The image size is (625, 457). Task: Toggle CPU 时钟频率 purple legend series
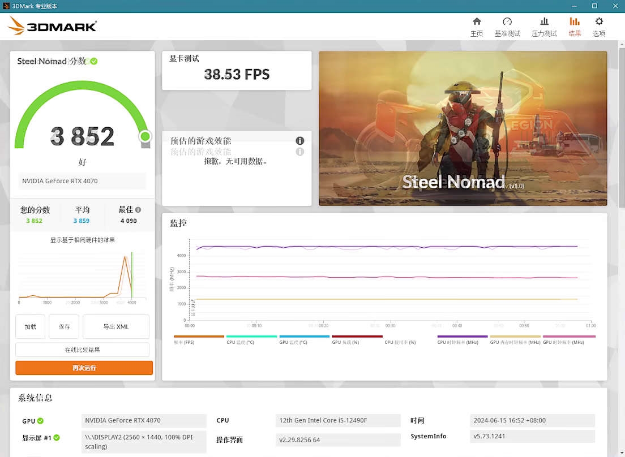click(x=462, y=339)
